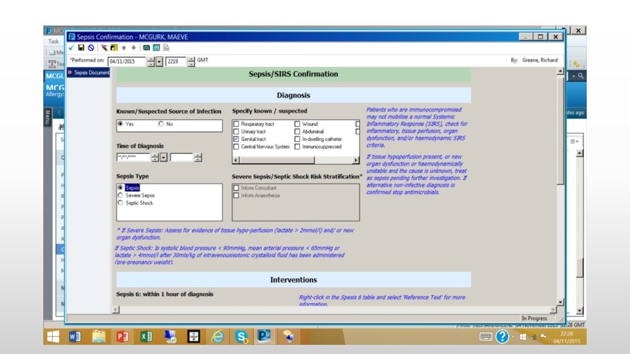Click the Time of Diagnosis date field

click(x=133, y=157)
